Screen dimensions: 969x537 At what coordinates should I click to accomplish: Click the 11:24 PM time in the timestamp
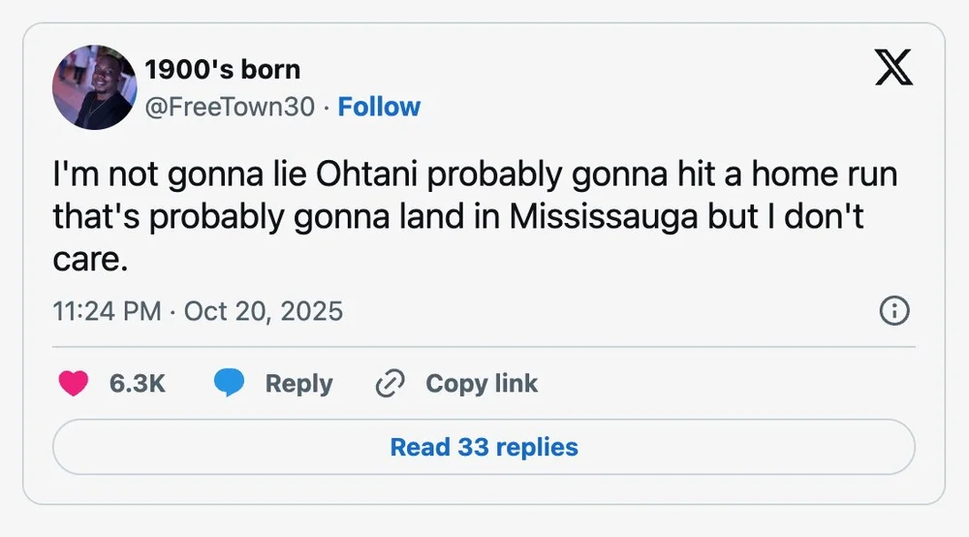107,311
